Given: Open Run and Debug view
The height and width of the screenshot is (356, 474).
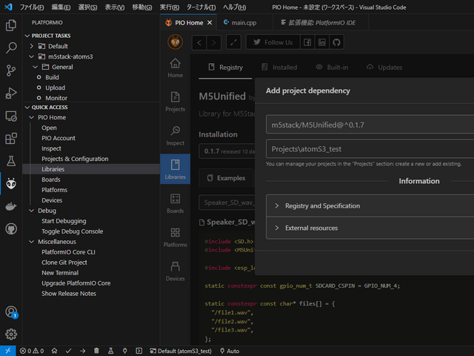Looking at the screenshot, I should 11,93.
